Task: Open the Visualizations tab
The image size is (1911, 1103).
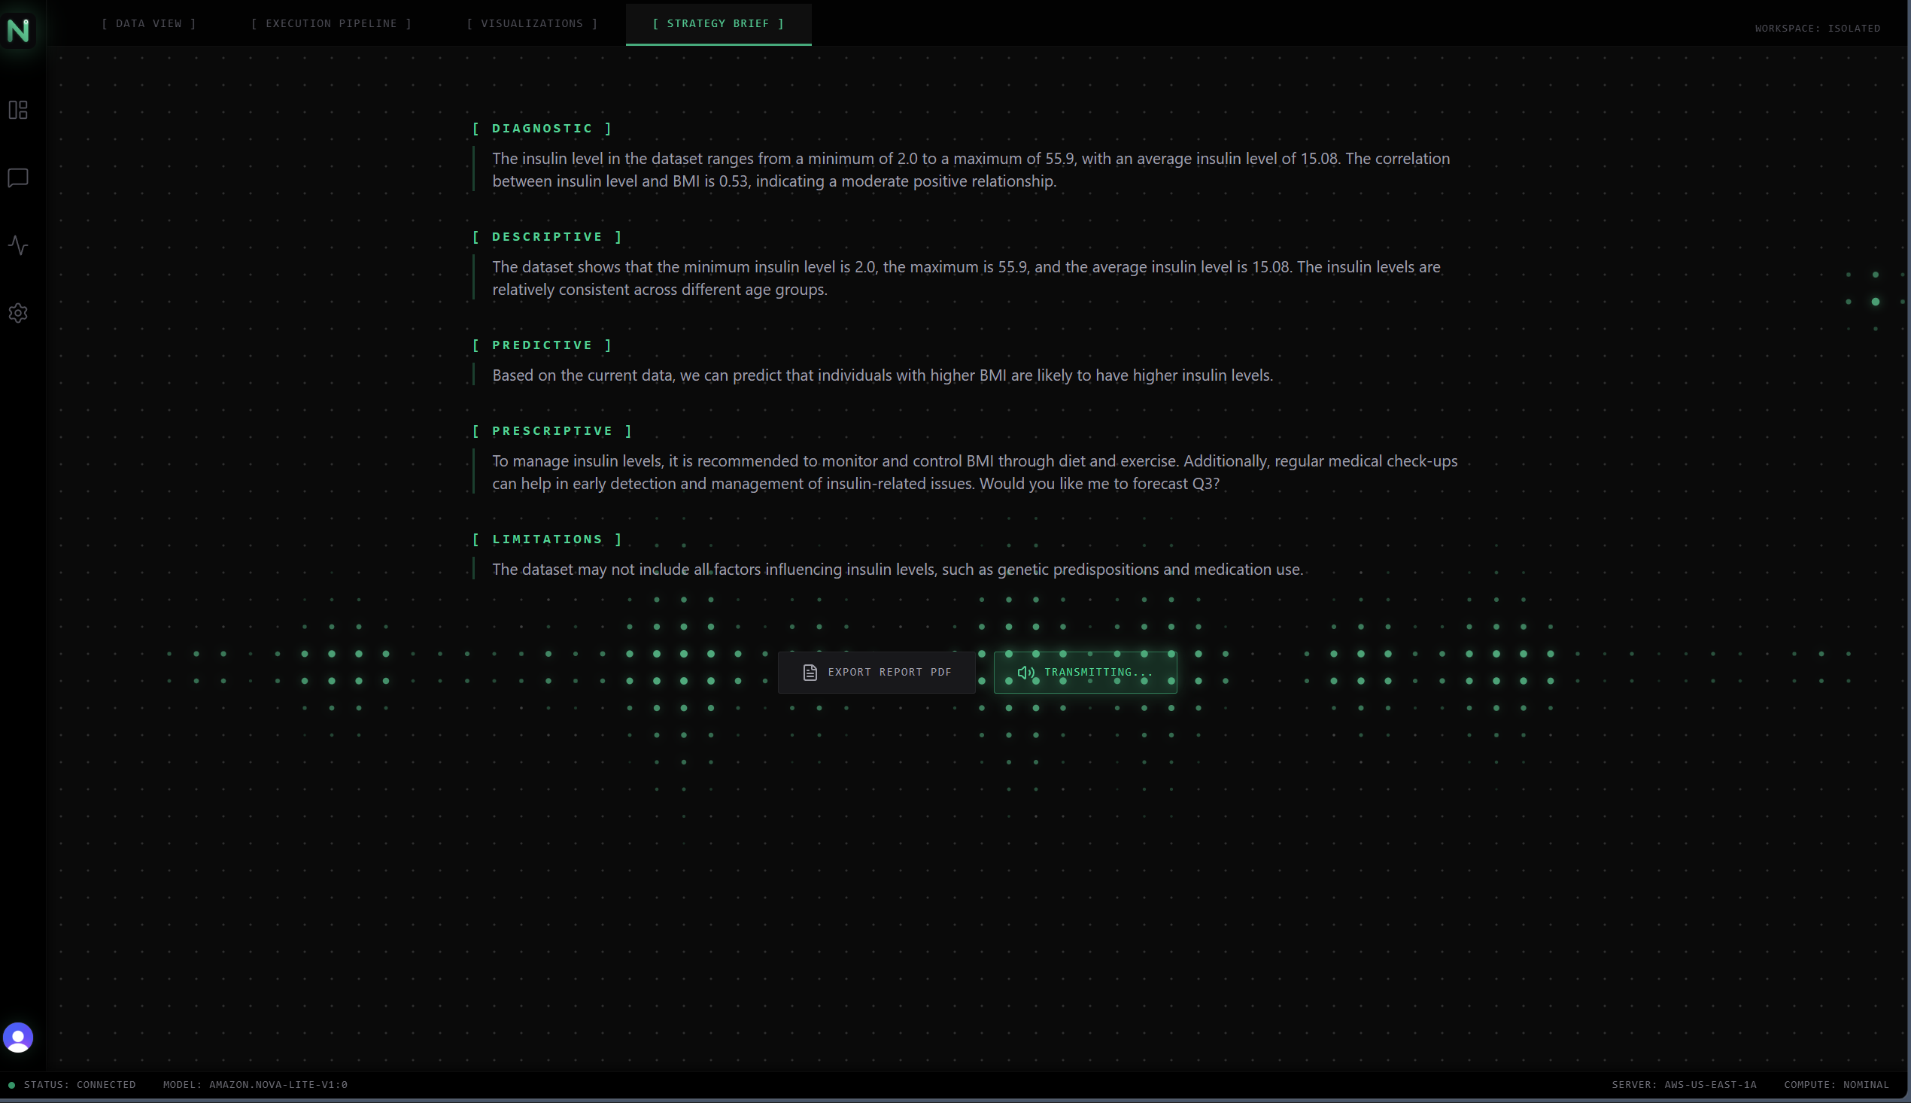Action: (532, 23)
